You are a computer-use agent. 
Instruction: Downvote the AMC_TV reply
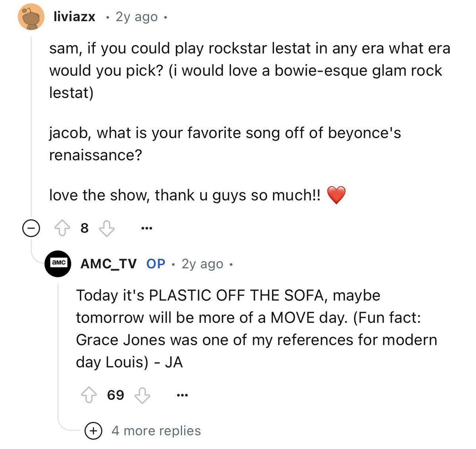point(142,395)
